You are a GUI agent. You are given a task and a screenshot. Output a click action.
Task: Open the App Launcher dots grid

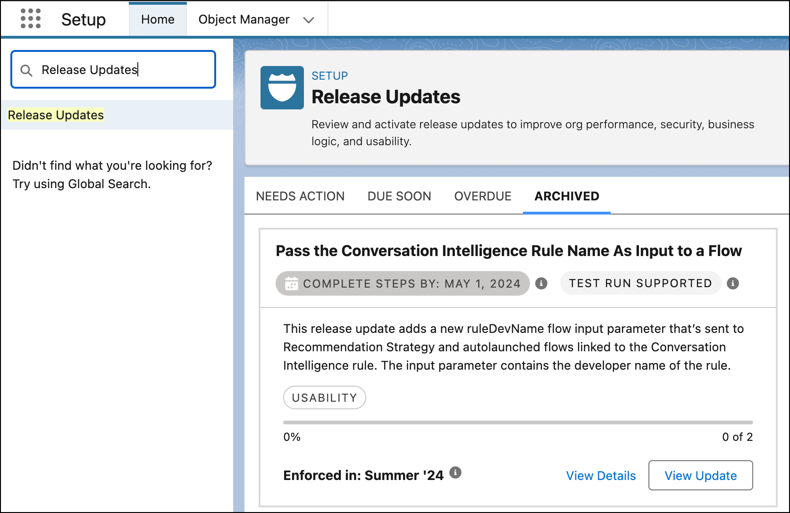(x=31, y=19)
